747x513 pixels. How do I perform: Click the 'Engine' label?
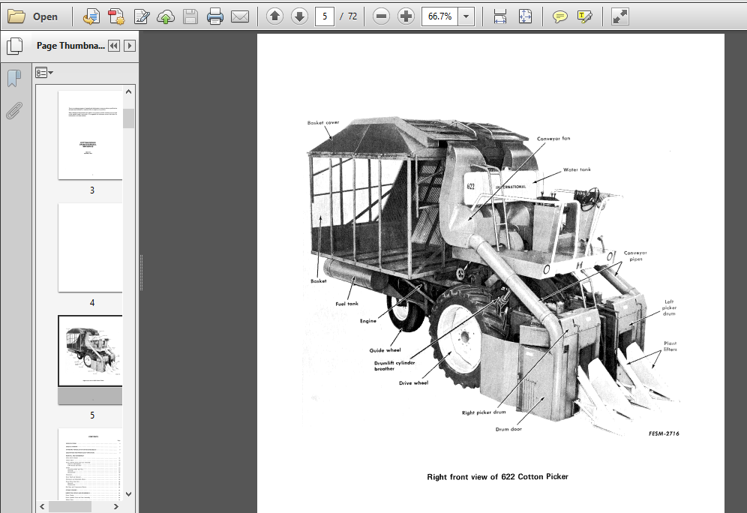coord(368,321)
